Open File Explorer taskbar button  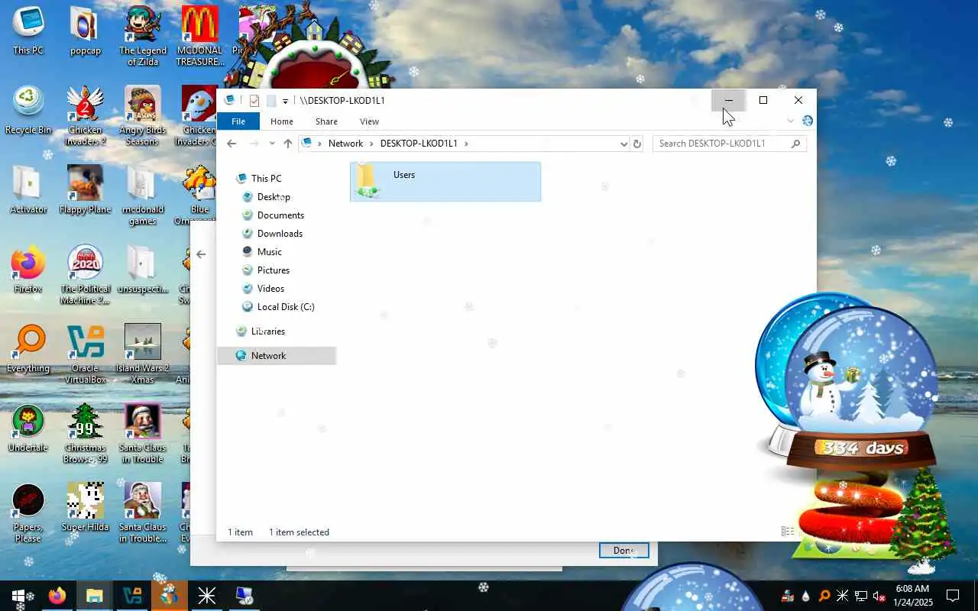(94, 596)
